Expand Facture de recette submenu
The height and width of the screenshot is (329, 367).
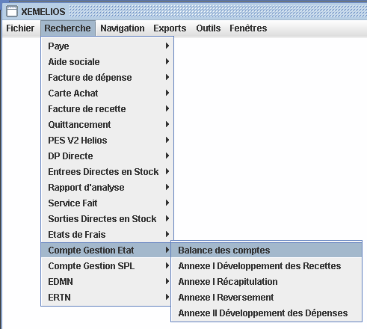tap(107, 109)
